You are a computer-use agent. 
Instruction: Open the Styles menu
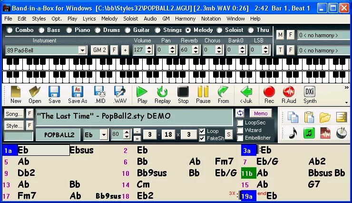pos(39,19)
